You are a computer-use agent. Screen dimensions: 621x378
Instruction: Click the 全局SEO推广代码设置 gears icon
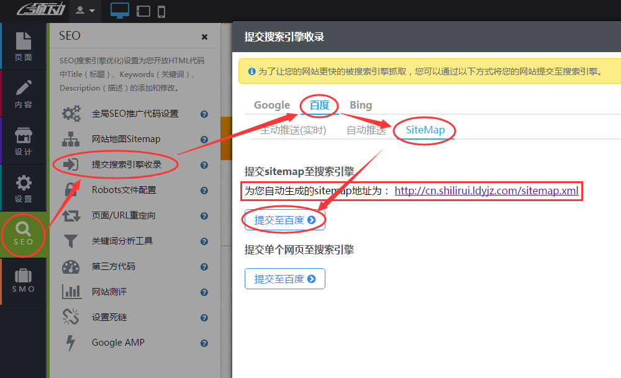(71, 114)
